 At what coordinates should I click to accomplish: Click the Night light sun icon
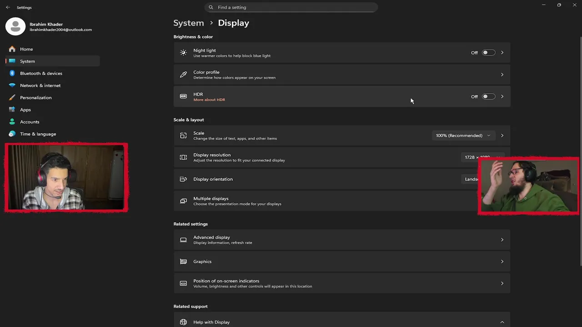click(183, 53)
